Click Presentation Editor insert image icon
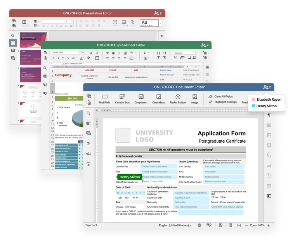 [124, 22]
